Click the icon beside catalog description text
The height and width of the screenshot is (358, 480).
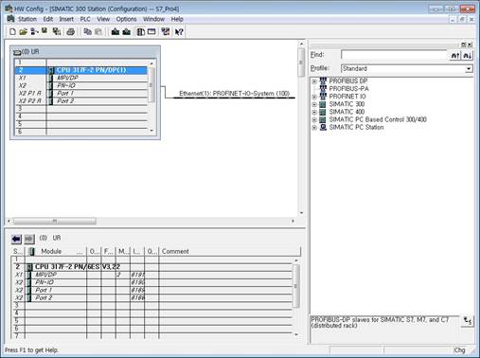tap(468, 321)
